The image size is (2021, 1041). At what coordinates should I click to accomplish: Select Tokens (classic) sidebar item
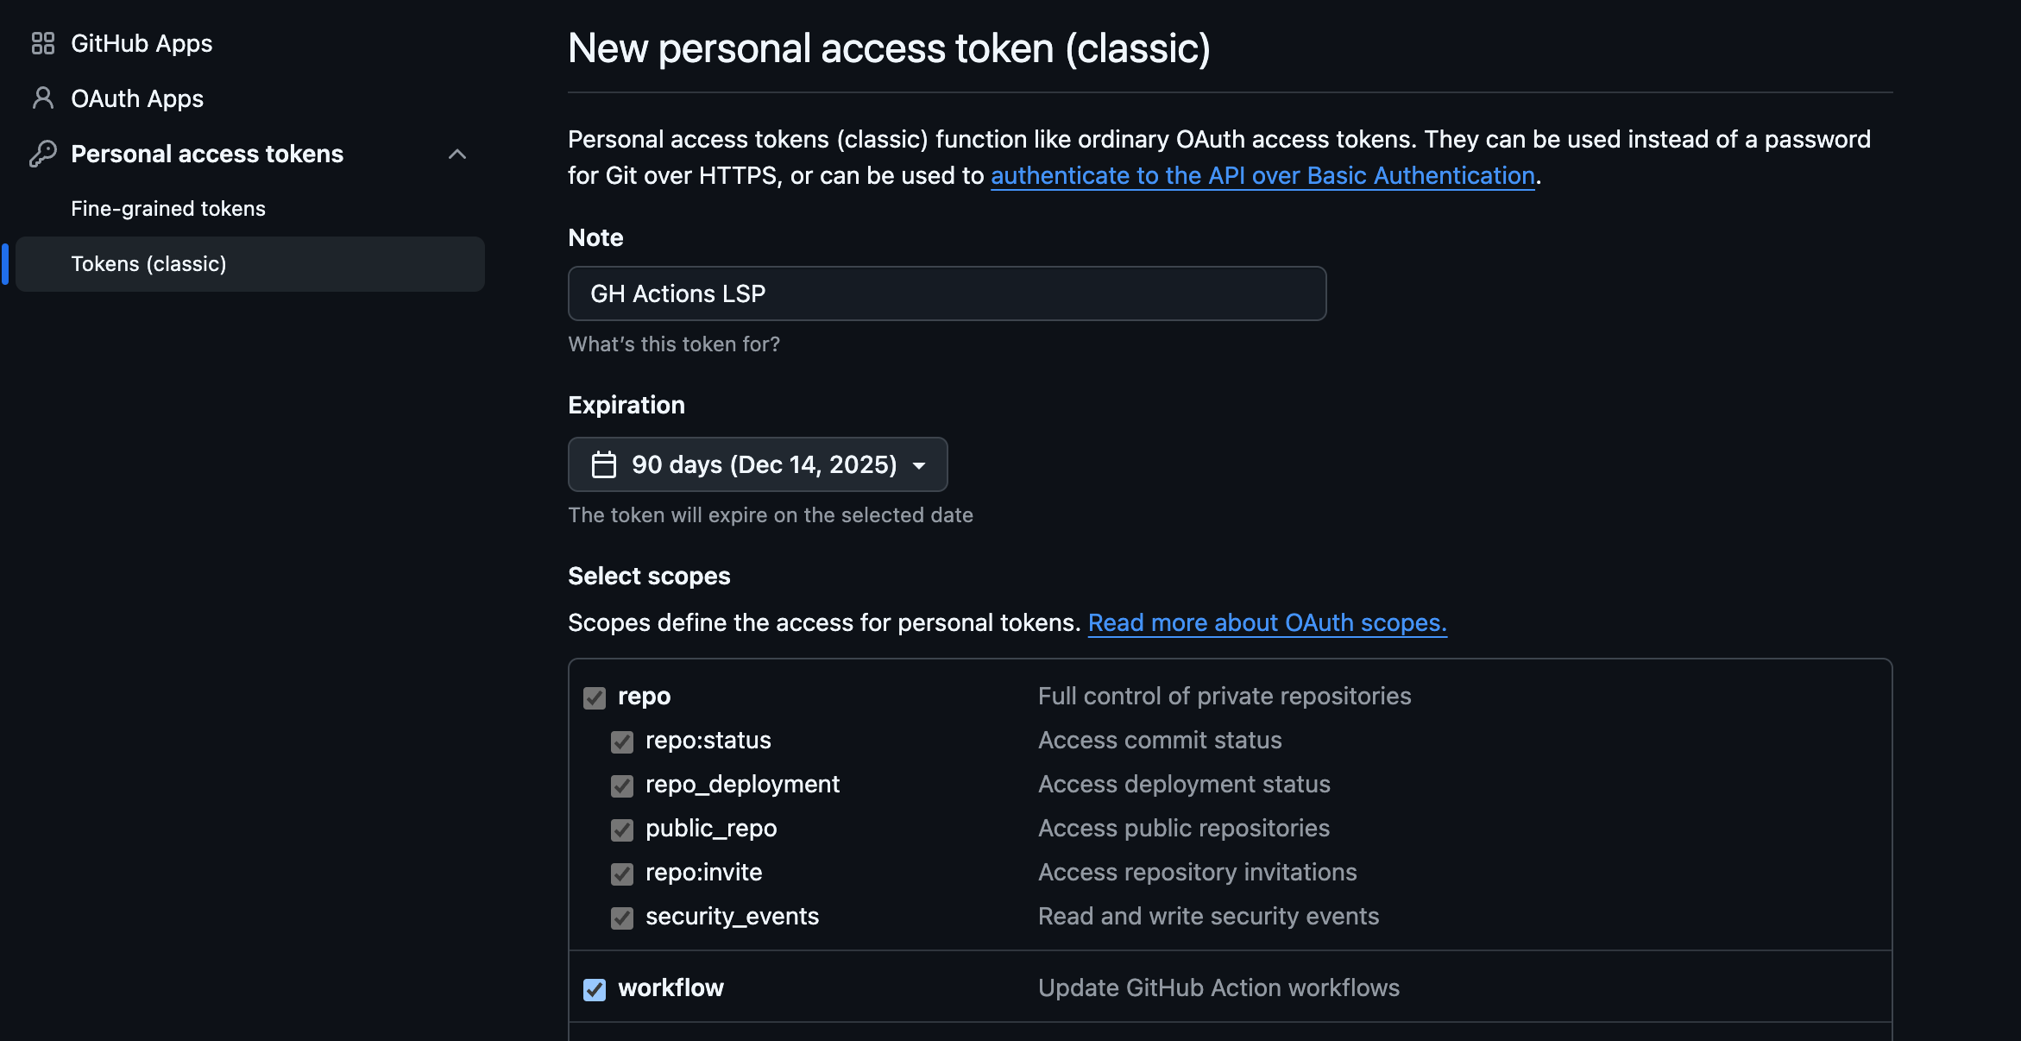[148, 264]
